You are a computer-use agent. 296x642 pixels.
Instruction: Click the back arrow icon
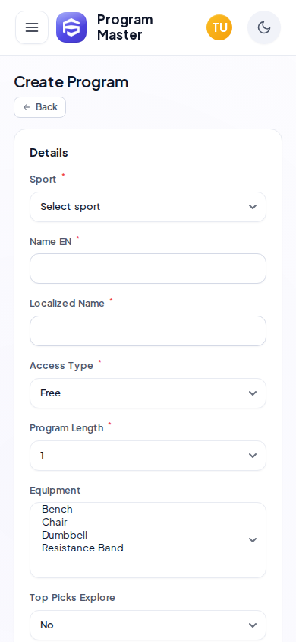click(27, 107)
